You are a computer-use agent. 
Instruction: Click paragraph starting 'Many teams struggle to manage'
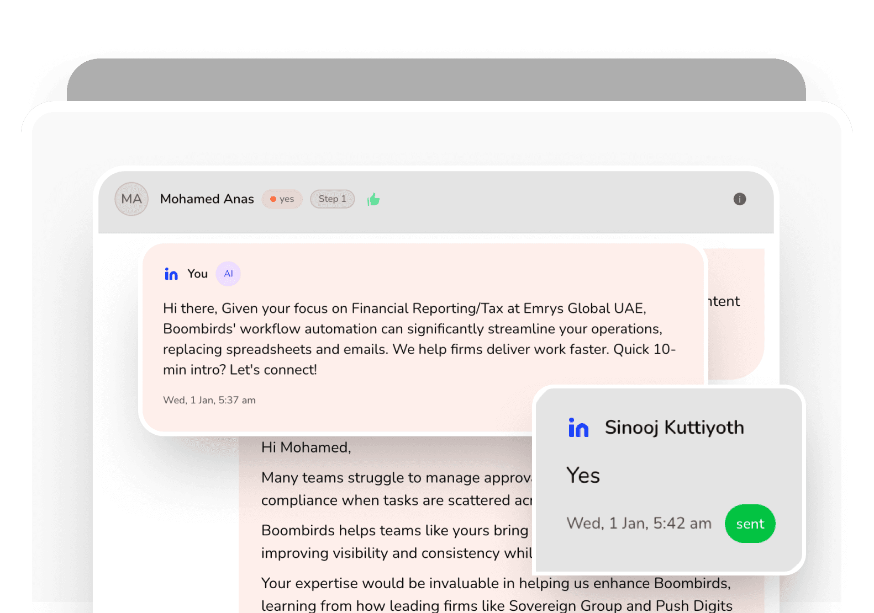397,489
